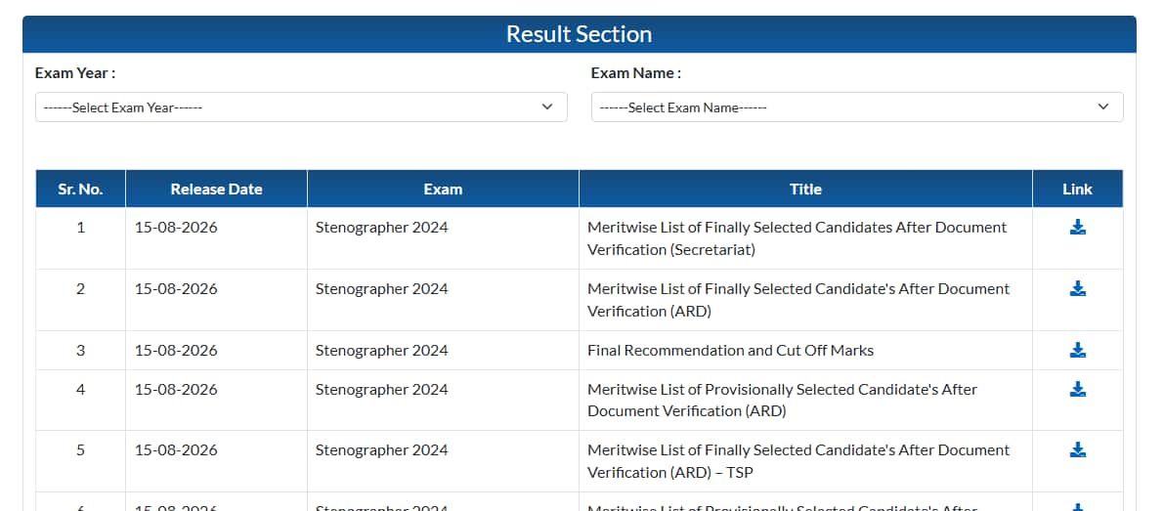Click Stenographer 2024 in row 3
Viewport: 1164px width, 511px height.
(381, 350)
